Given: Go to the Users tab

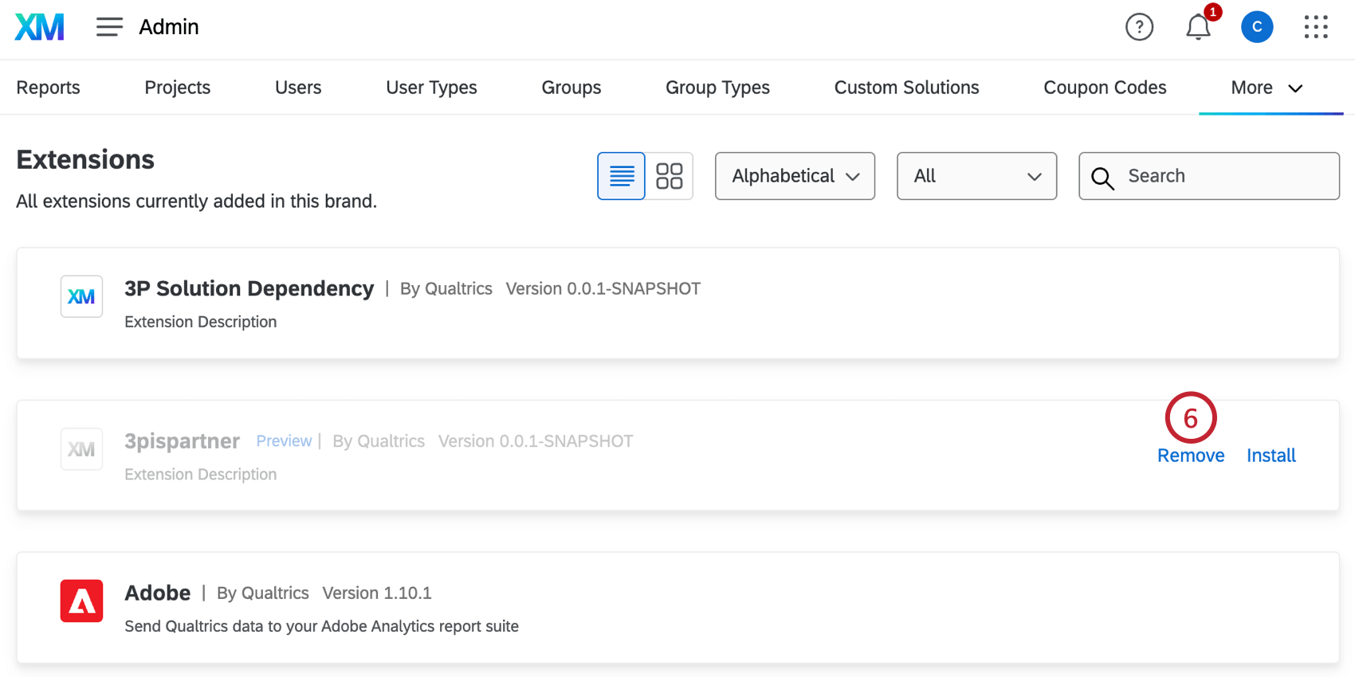Looking at the screenshot, I should pos(298,88).
